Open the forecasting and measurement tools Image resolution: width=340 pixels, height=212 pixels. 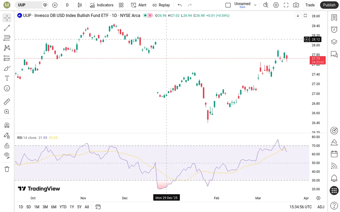click(x=7, y=58)
